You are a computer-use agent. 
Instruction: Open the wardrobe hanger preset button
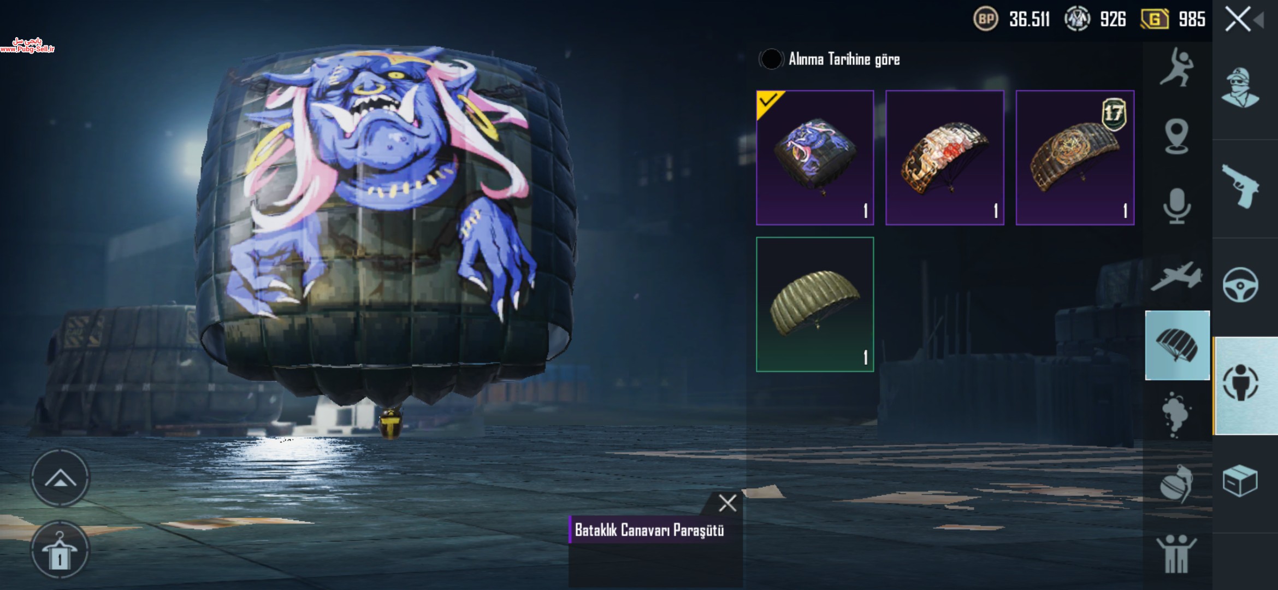click(60, 550)
